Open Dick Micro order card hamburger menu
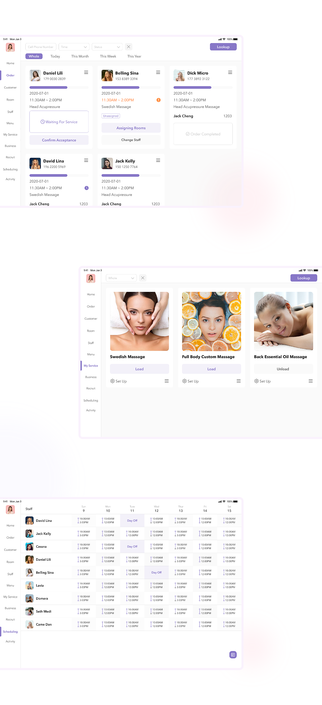The image size is (322, 705). (230, 73)
